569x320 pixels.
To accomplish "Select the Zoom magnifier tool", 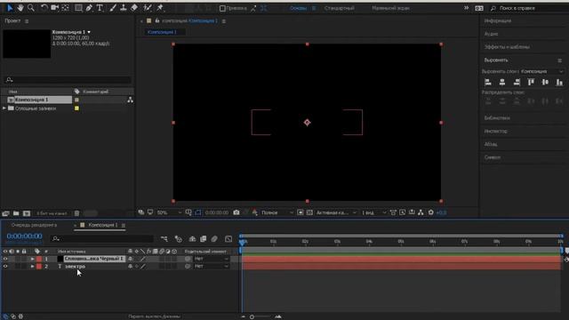I will (31, 8).
